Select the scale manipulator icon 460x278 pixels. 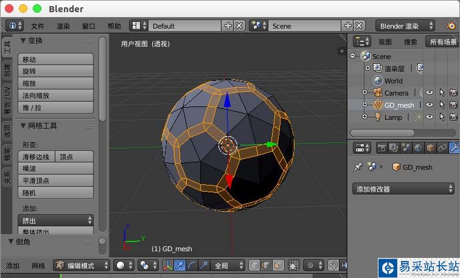coord(204,265)
